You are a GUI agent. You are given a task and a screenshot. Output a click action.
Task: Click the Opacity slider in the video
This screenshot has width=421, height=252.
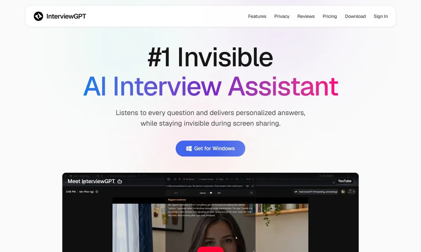[211, 193]
